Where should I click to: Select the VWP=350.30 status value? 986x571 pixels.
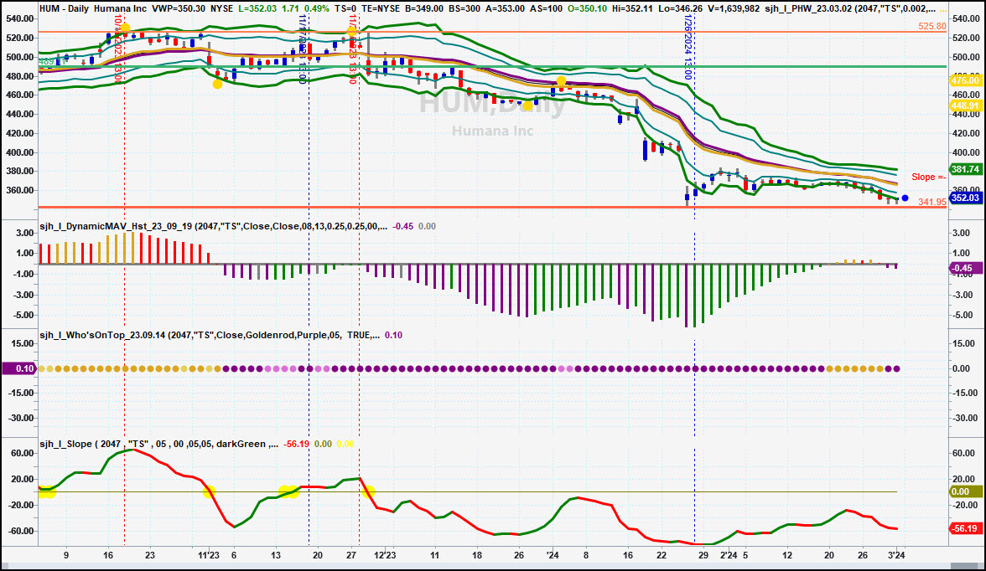point(179,9)
